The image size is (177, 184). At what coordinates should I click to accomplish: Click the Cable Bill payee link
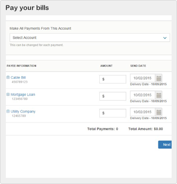[x=18, y=77]
